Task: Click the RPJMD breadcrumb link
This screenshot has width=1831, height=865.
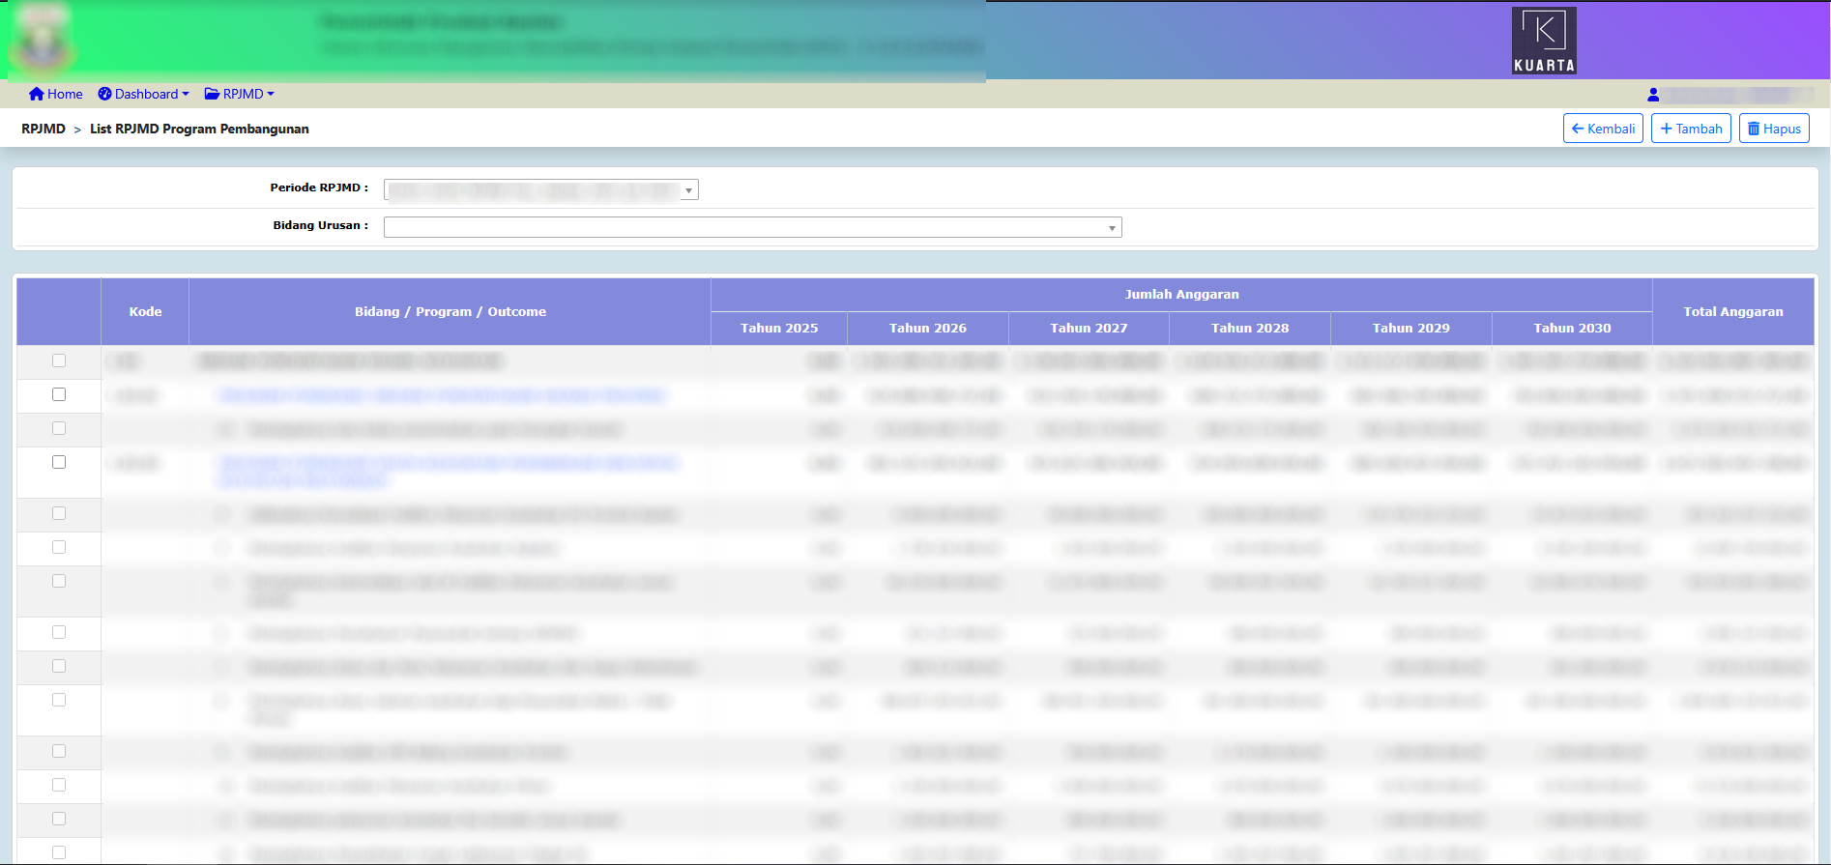Action: 44,129
